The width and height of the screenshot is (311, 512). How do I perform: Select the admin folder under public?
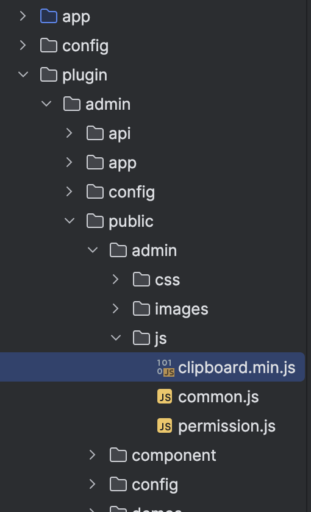[154, 251]
